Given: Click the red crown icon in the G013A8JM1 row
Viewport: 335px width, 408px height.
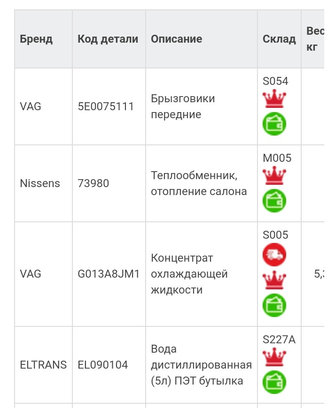Looking at the screenshot, I should pos(274,280).
